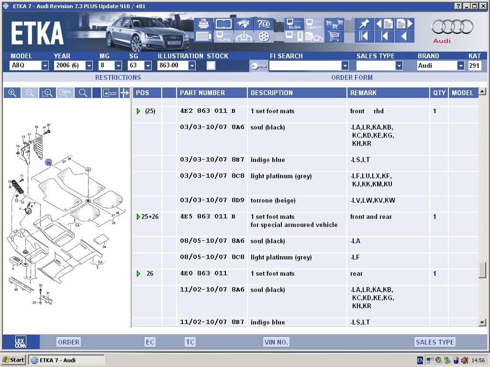490x367 pixels.
Task: Click highlighted position 25 in the illustration
Action: click(x=48, y=162)
